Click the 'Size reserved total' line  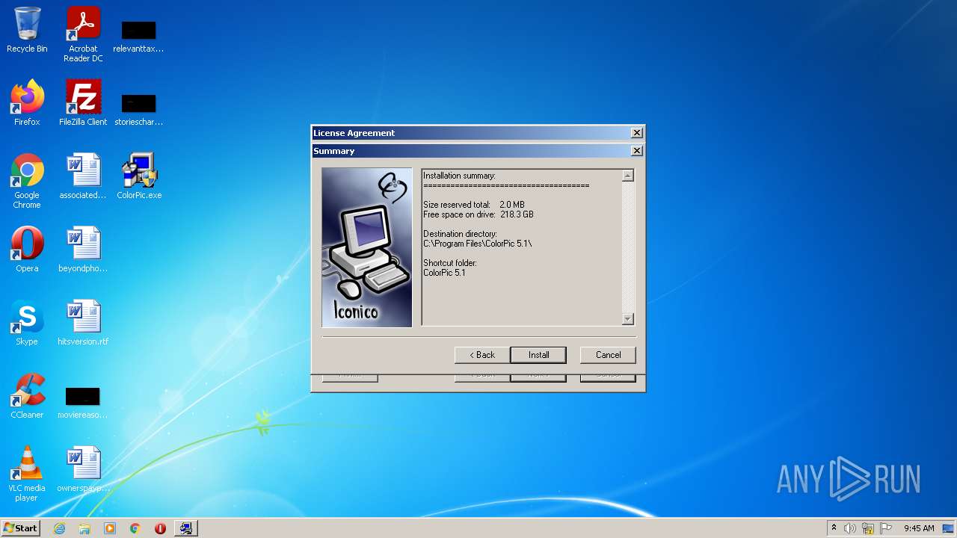474,205
